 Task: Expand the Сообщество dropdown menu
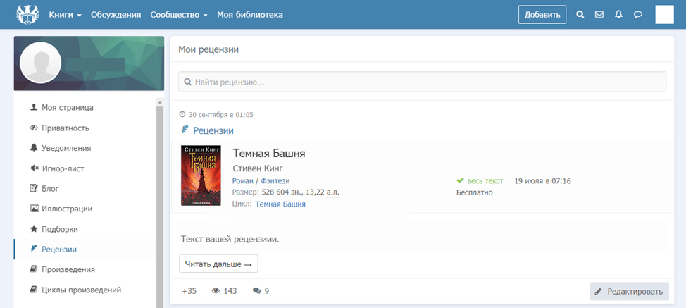click(178, 15)
